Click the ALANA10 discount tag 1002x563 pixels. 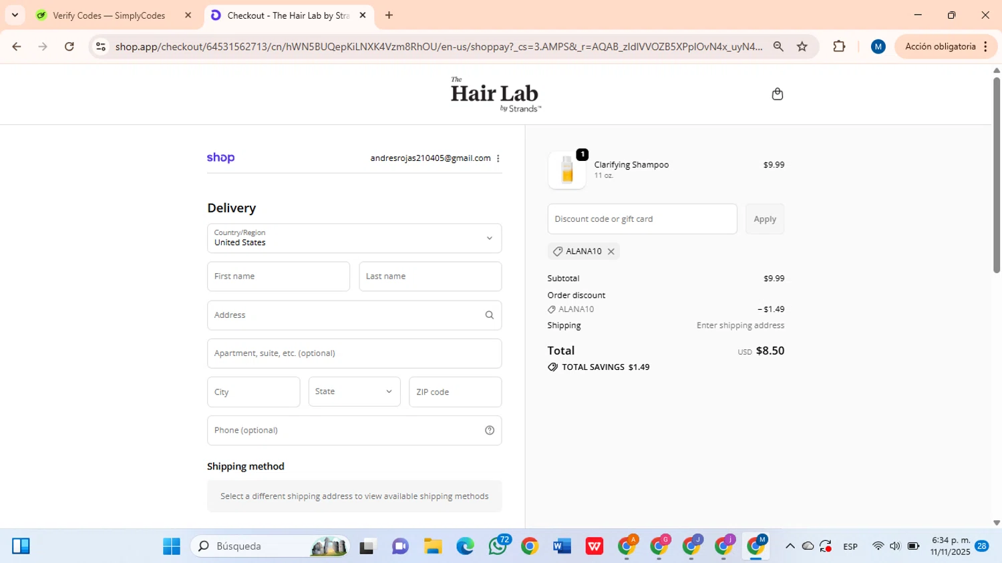(583, 252)
